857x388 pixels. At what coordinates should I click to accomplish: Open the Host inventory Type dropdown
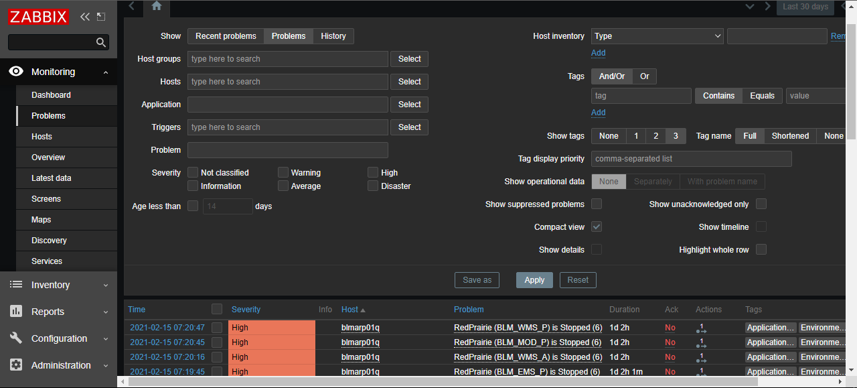pyautogui.click(x=657, y=36)
